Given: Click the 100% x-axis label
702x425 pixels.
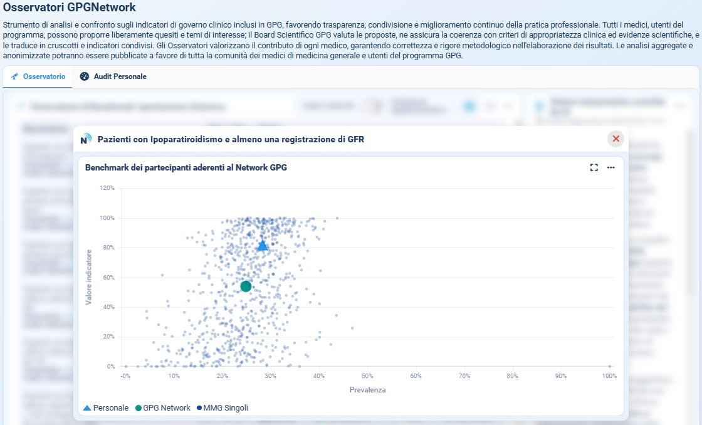Looking at the screenshot, I should point(609,376).
